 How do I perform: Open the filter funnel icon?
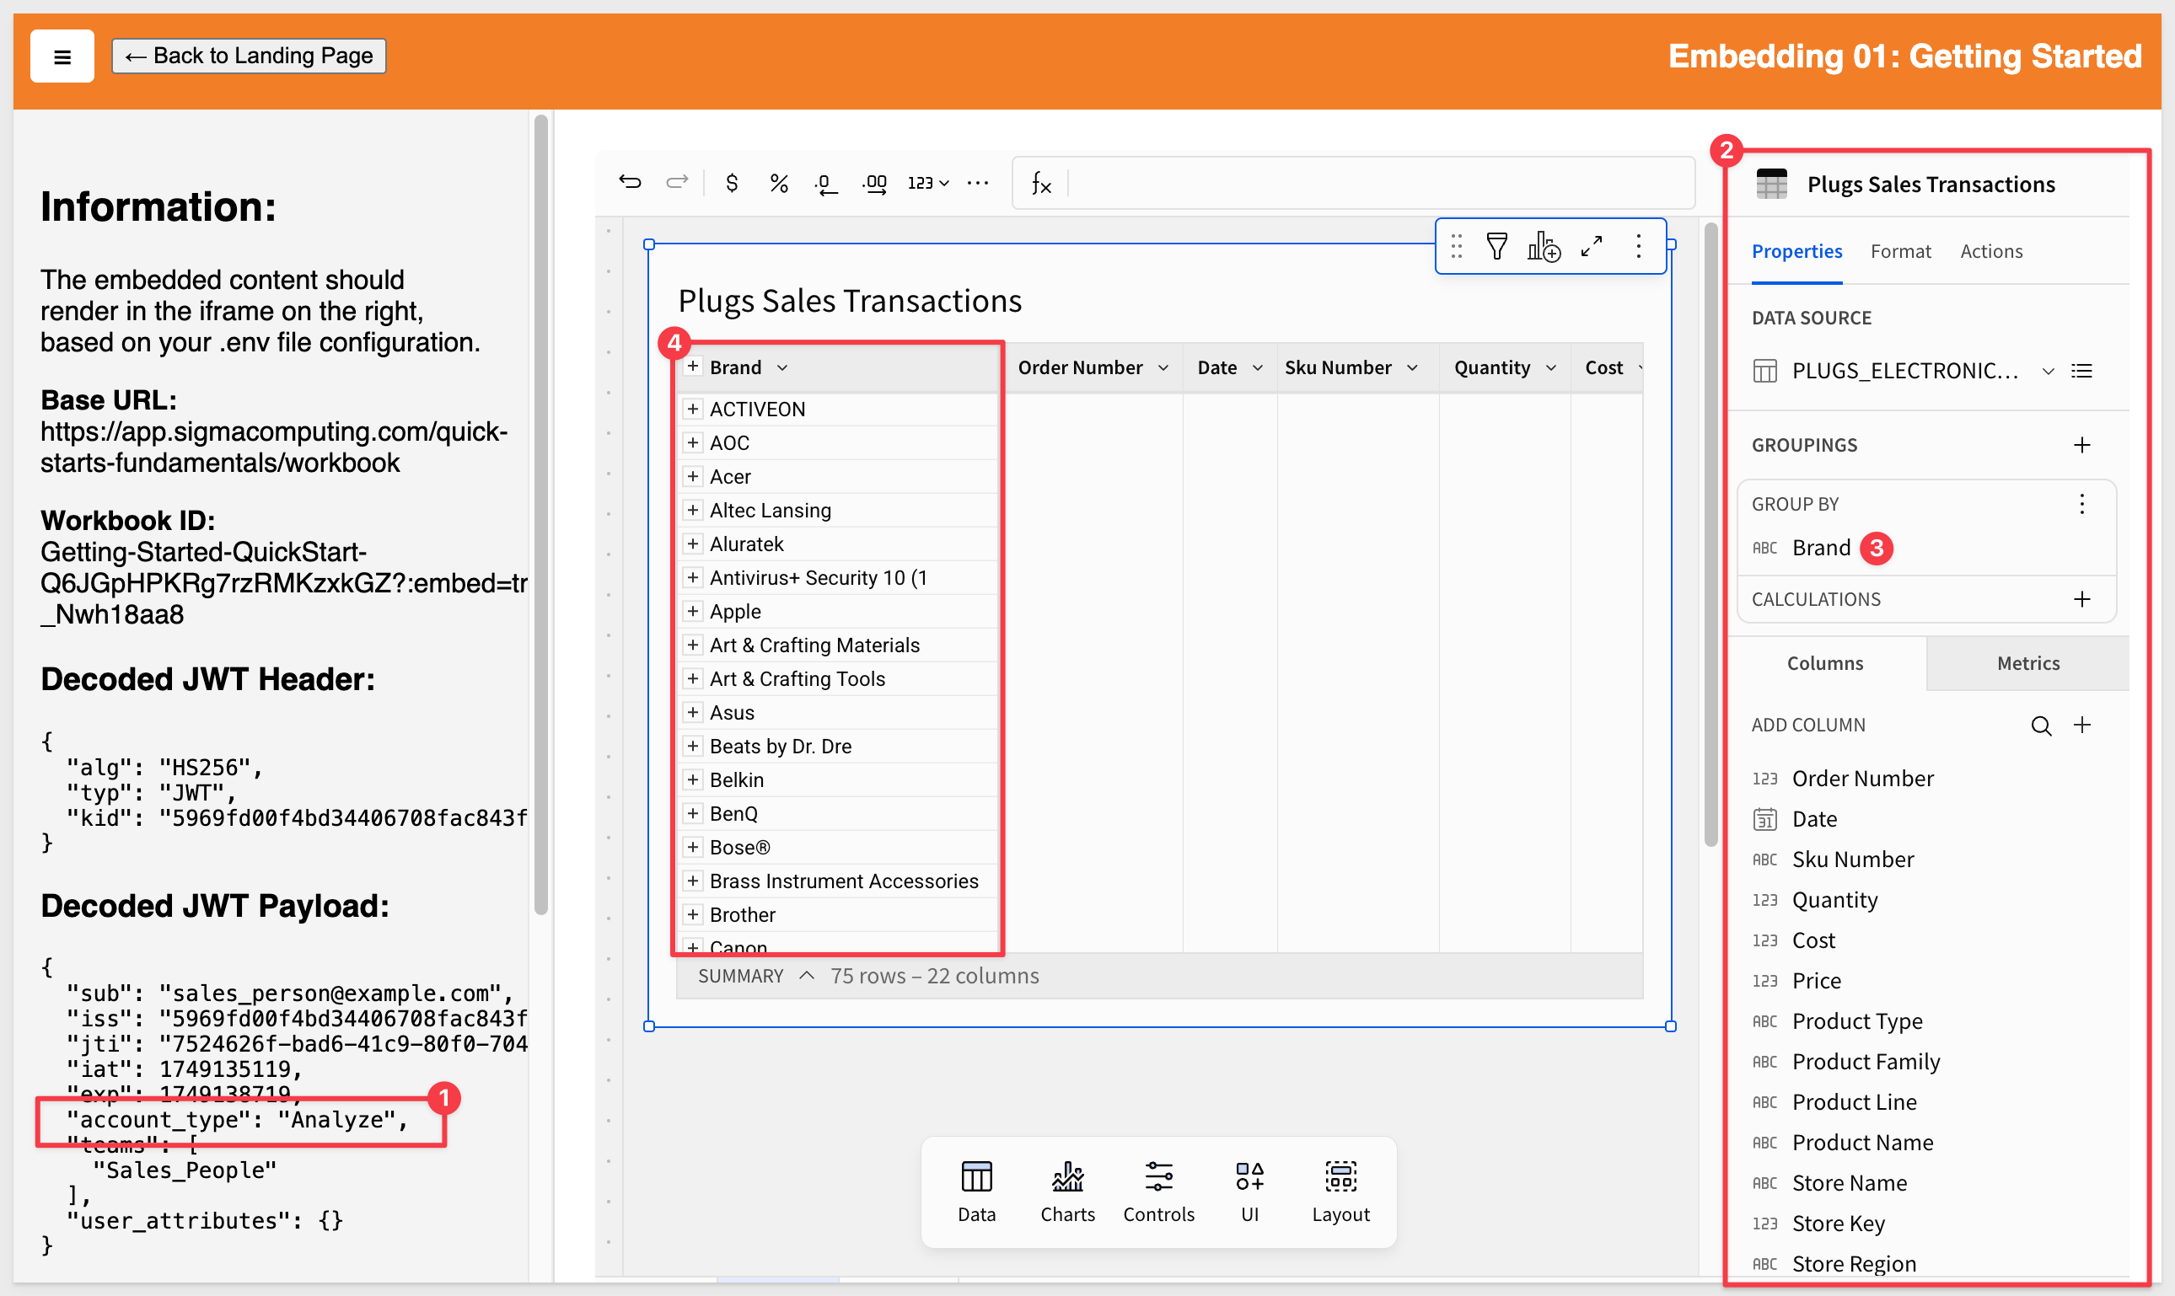click(x=1496, y=246)
